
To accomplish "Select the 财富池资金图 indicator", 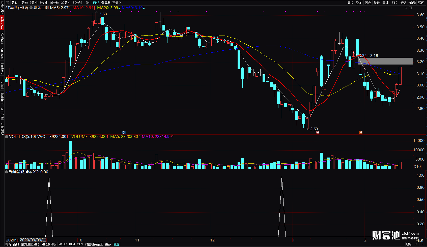I will point(94,244).
